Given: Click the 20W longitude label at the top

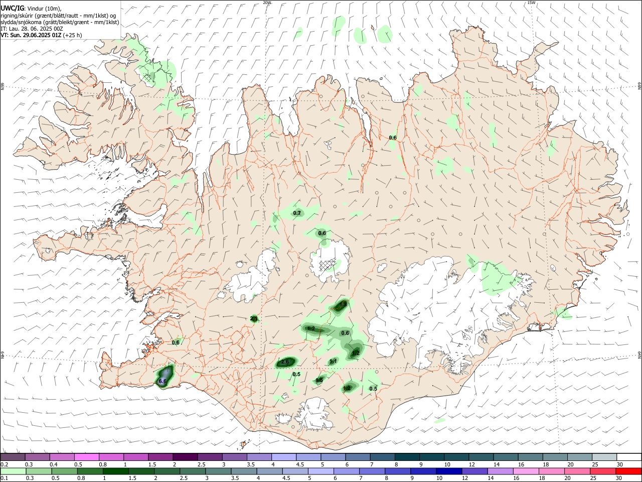Looking at the screenshot, I should pyautogui.click(x=267, y=3).
